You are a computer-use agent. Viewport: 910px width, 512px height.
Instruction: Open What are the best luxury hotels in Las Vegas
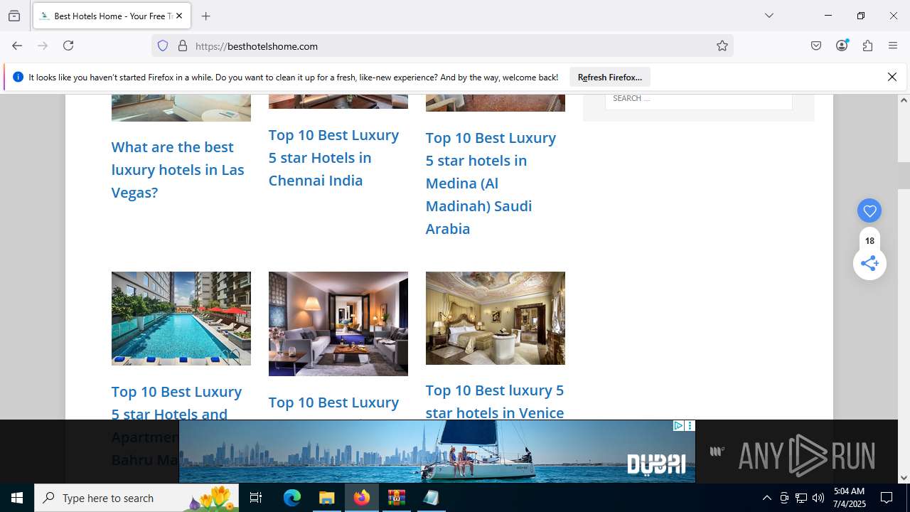click(178, 169)
